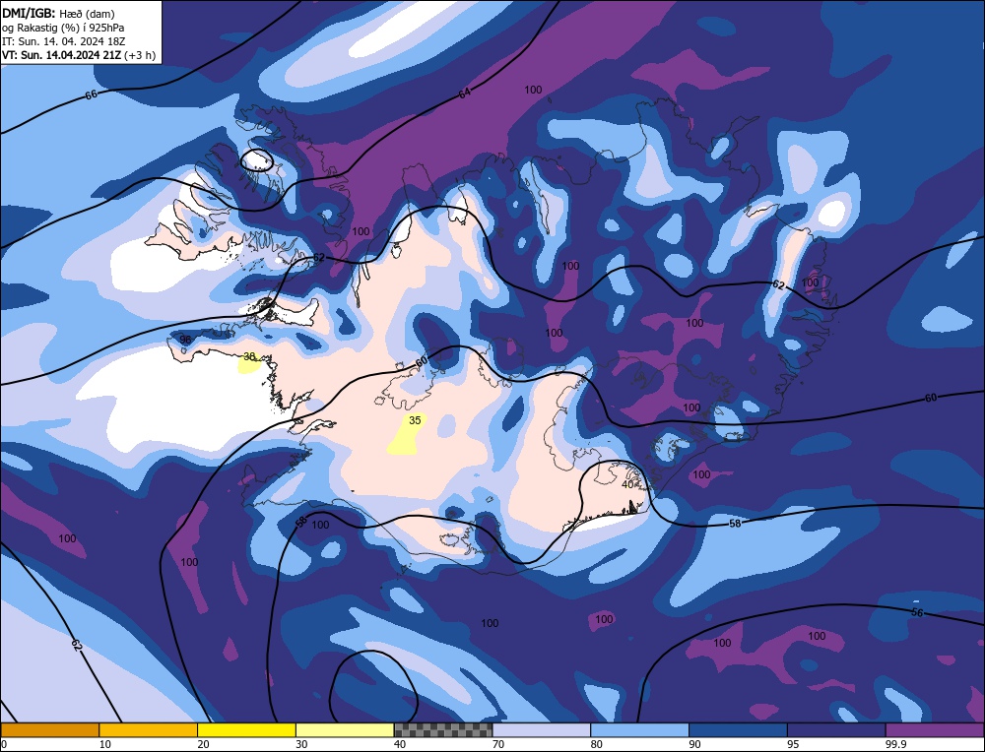Screen dimensions: 985x752
Task: Click the lavender 70–80 legend swatch
Action: [542, 729]
